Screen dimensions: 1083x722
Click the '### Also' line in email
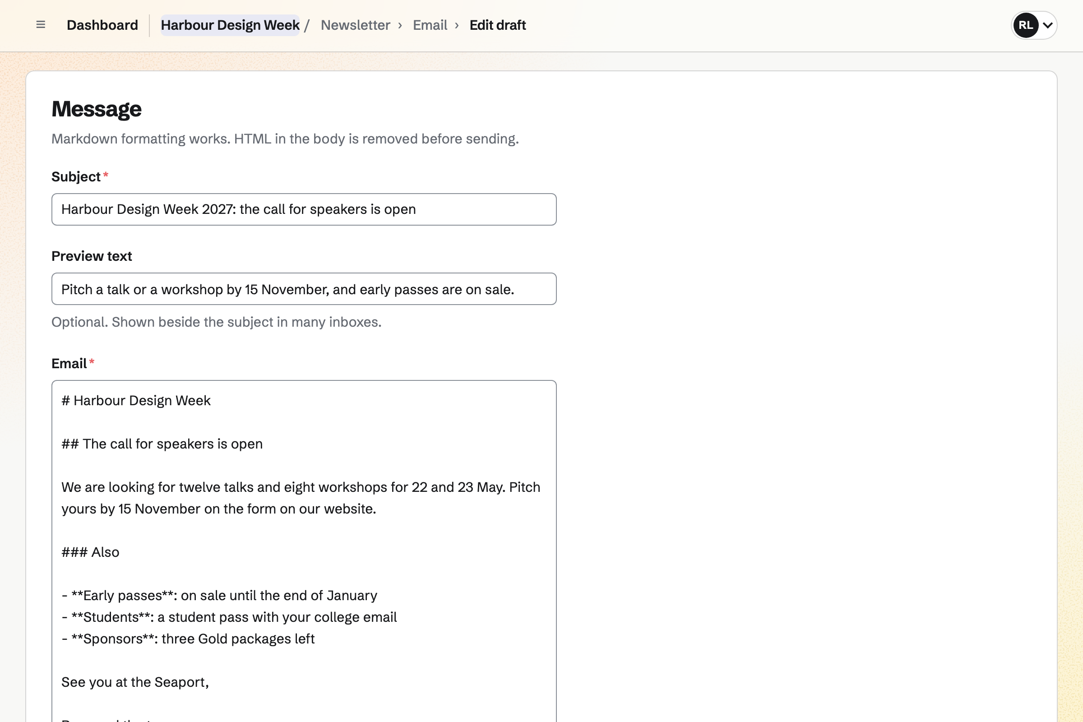pyautogui.click(x=90, y=552)
